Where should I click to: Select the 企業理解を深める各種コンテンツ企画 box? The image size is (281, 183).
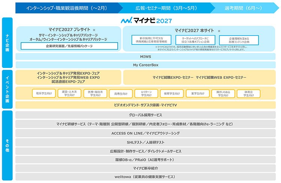236,40
